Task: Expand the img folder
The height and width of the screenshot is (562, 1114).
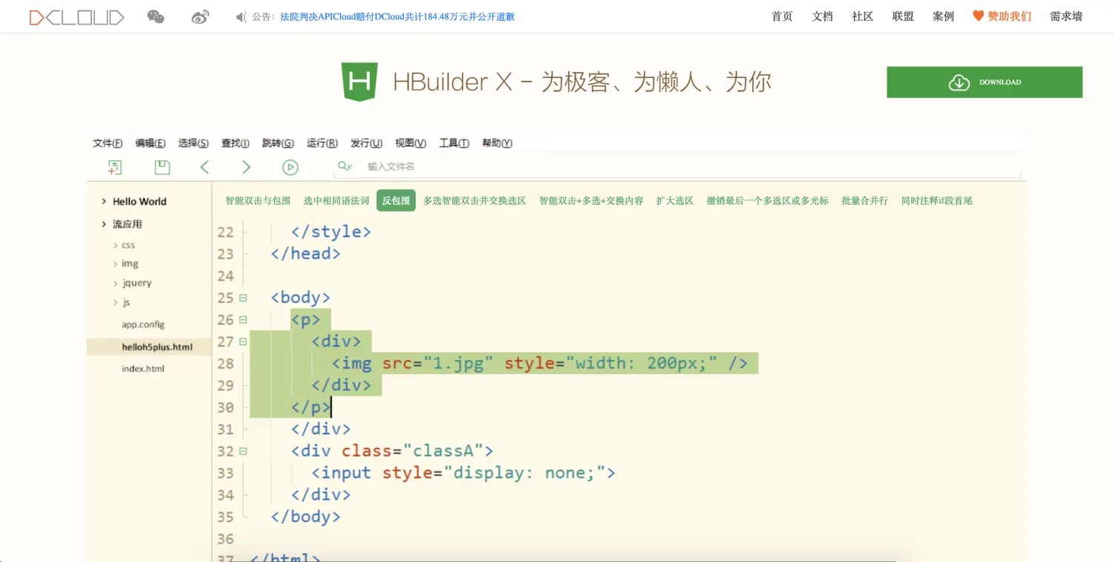Action: tap(115, 264)
